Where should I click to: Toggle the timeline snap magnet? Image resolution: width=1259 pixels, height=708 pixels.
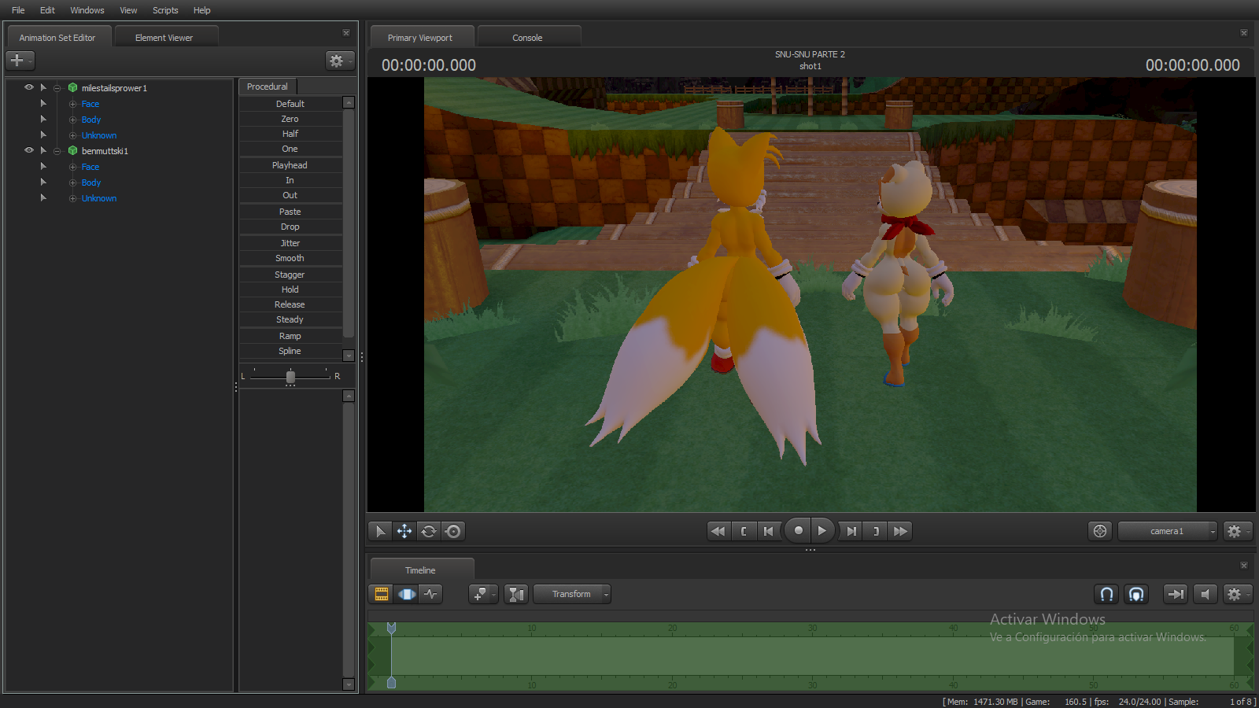pyautogui.click(x=1106, y=594)
